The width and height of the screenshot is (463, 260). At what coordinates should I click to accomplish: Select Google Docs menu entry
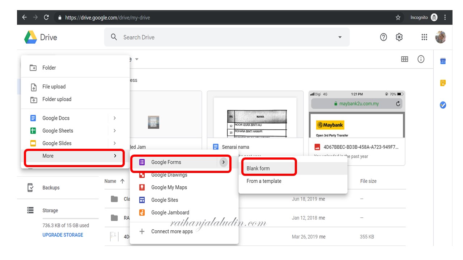click(75, 118)
